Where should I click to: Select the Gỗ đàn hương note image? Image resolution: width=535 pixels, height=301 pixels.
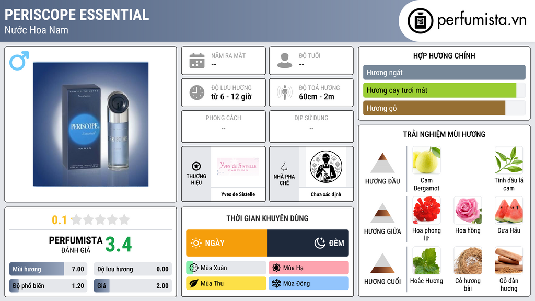[509, 260]
